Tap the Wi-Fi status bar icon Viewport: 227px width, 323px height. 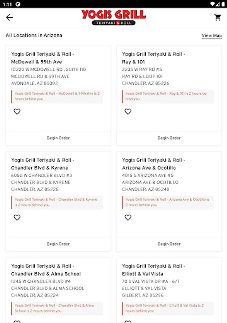coord(213,4)
